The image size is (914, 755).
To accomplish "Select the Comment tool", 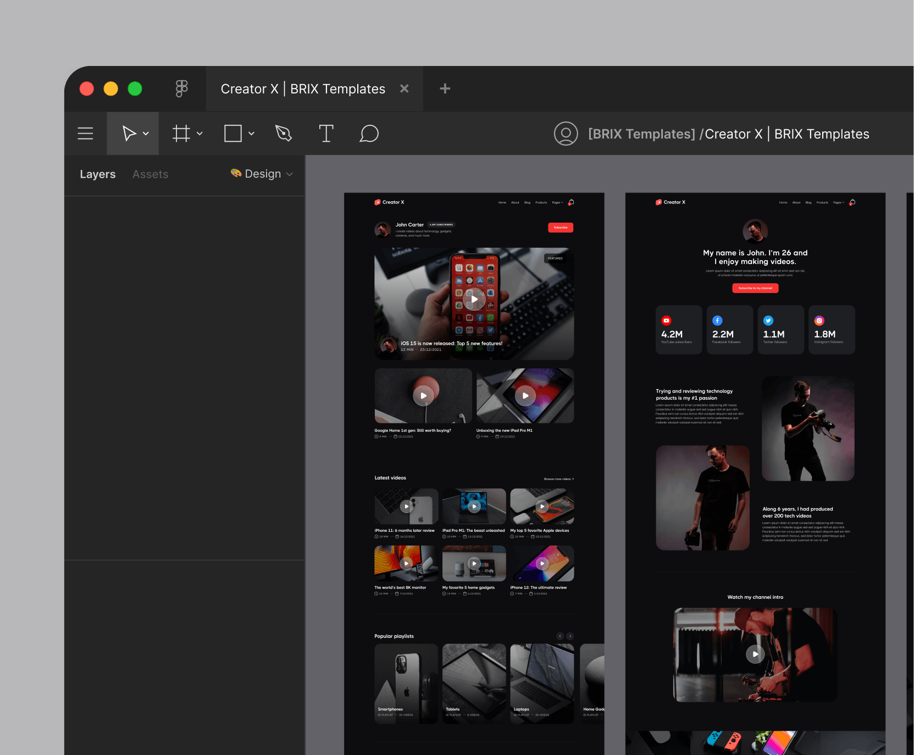I will (369, 134).
